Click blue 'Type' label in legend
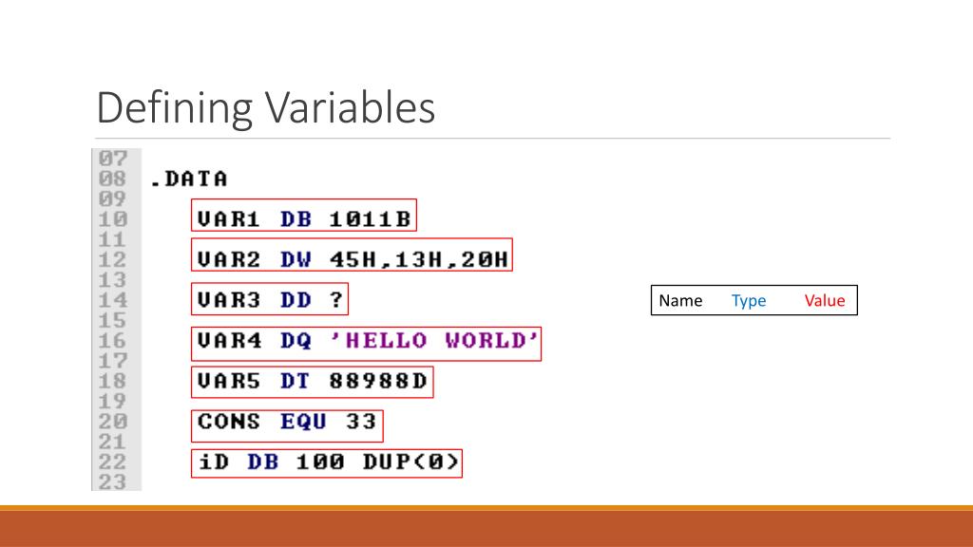The height and width of the screenshot is (547, 973). point(749,301)
